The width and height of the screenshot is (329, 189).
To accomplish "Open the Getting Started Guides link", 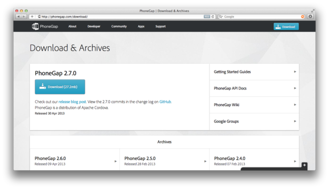I will pyautogui.click(x=254, y=72).
